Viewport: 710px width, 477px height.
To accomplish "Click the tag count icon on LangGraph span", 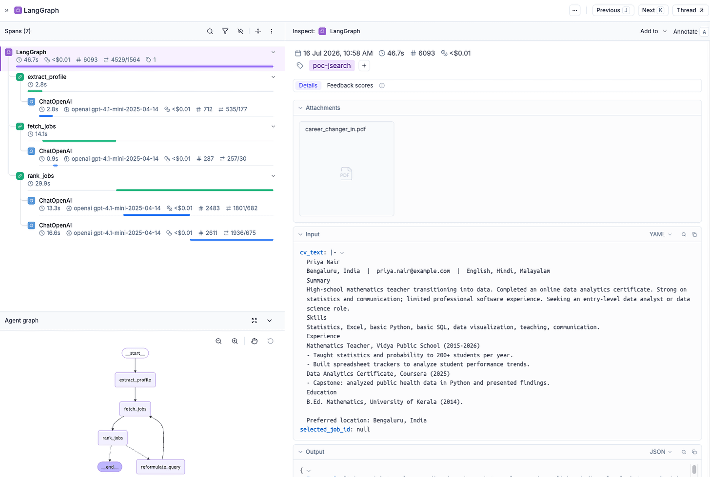I will (x=148, y=60).
